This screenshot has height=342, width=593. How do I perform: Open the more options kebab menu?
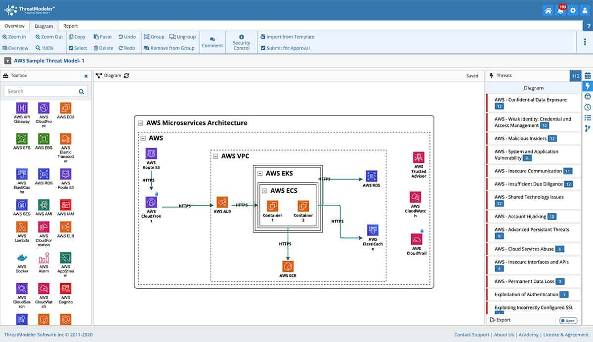585,42
